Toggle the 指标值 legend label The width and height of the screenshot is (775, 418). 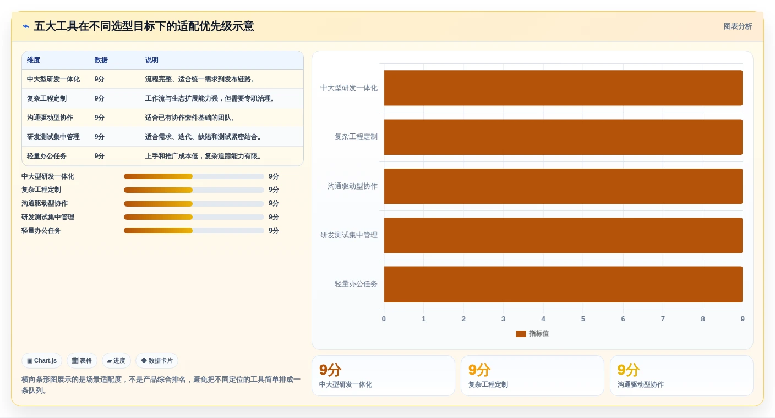pyautogui.click(x=539, y=334)
